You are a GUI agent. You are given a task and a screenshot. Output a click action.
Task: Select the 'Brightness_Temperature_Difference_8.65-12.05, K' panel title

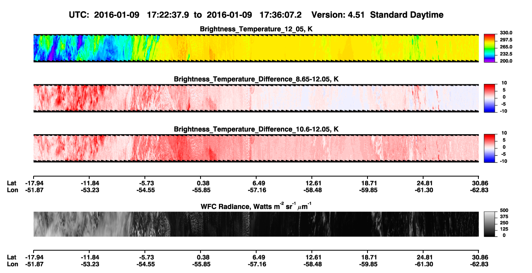[256, 79]
